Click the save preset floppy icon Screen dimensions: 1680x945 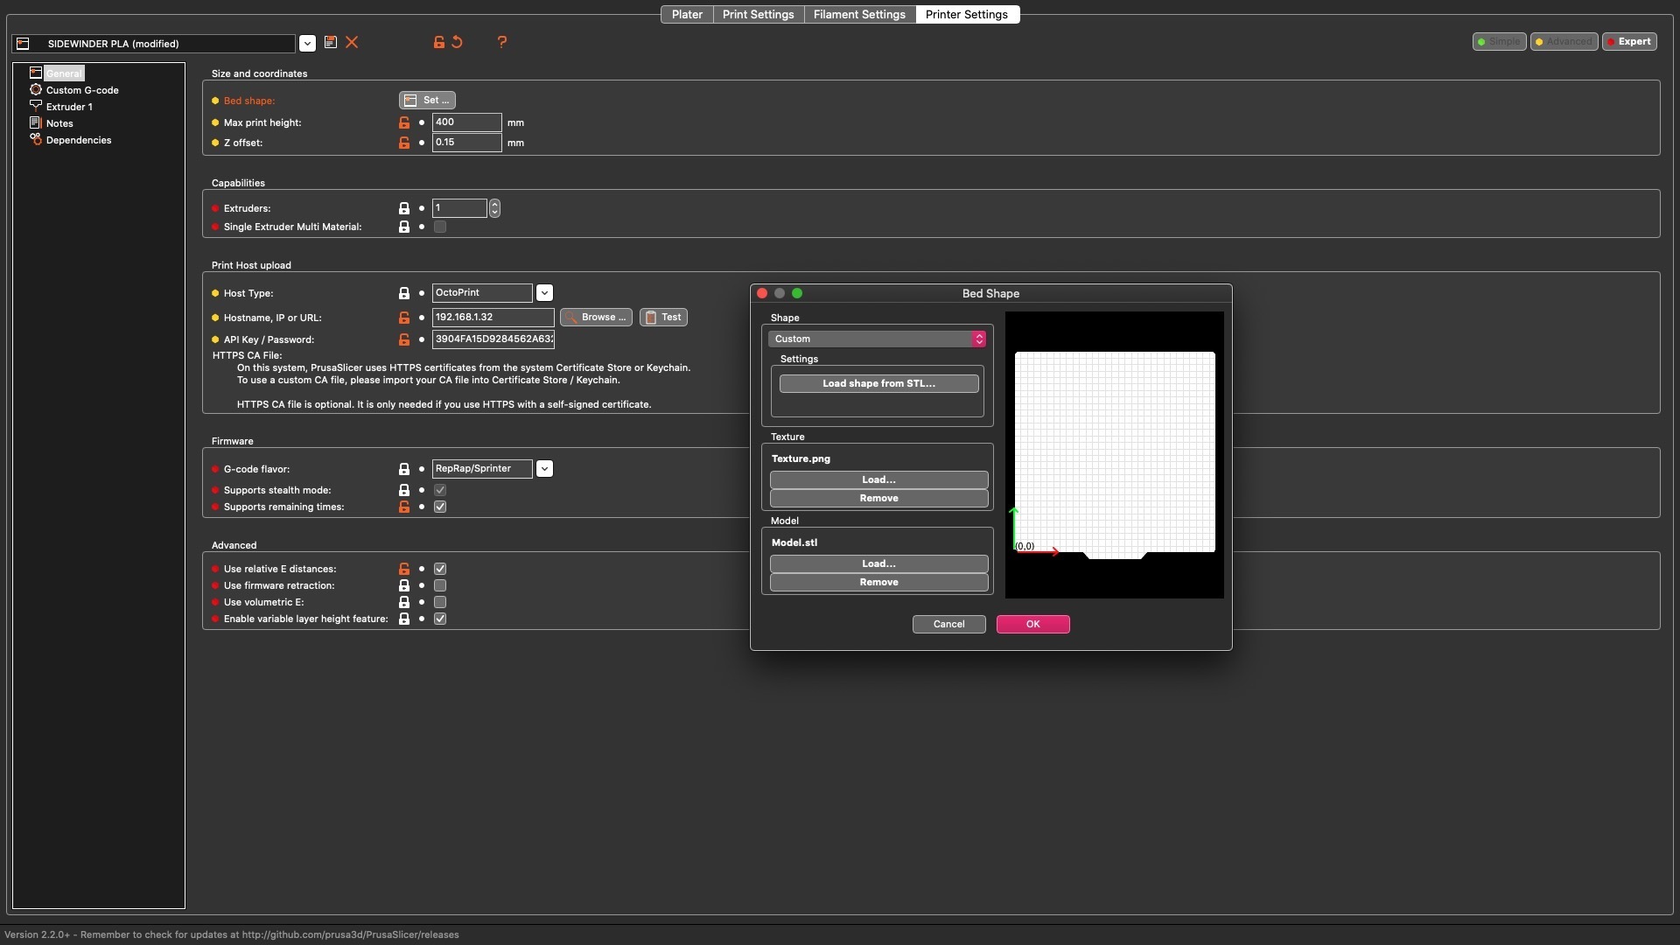(x=330, y=42)
